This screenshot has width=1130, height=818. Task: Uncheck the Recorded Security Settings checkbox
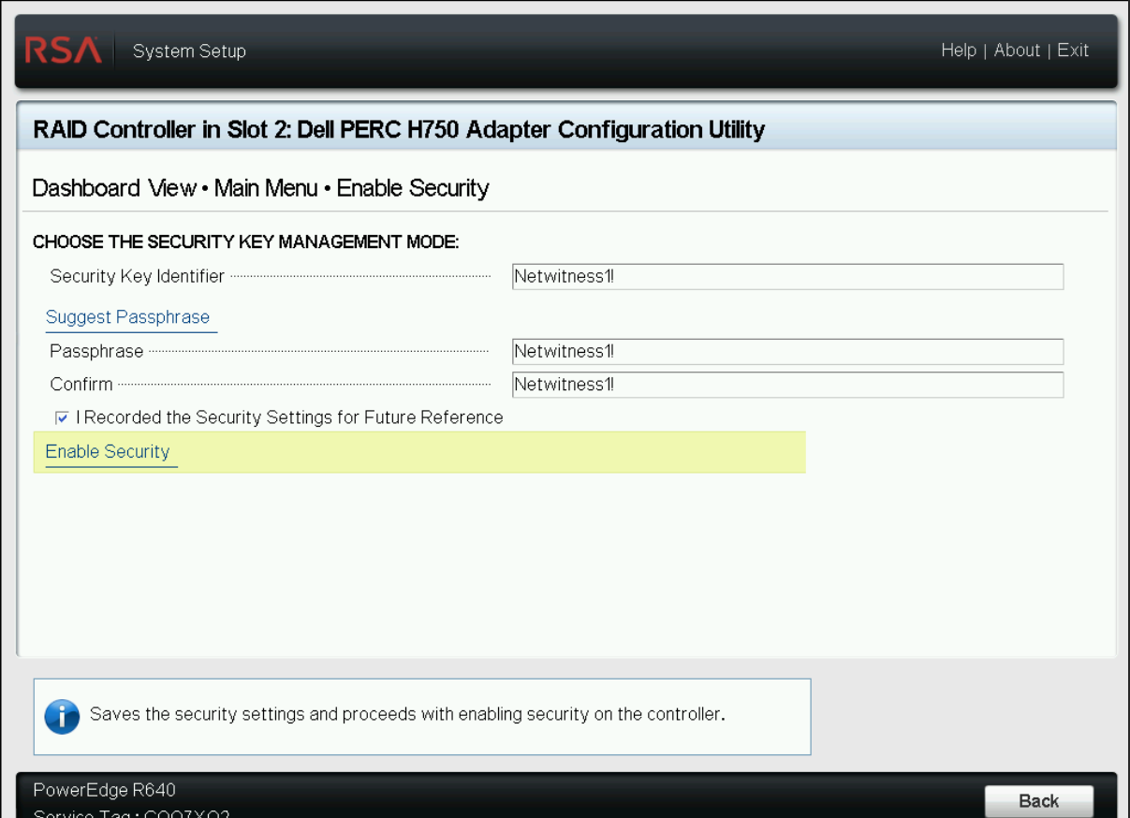click(62, 418)
